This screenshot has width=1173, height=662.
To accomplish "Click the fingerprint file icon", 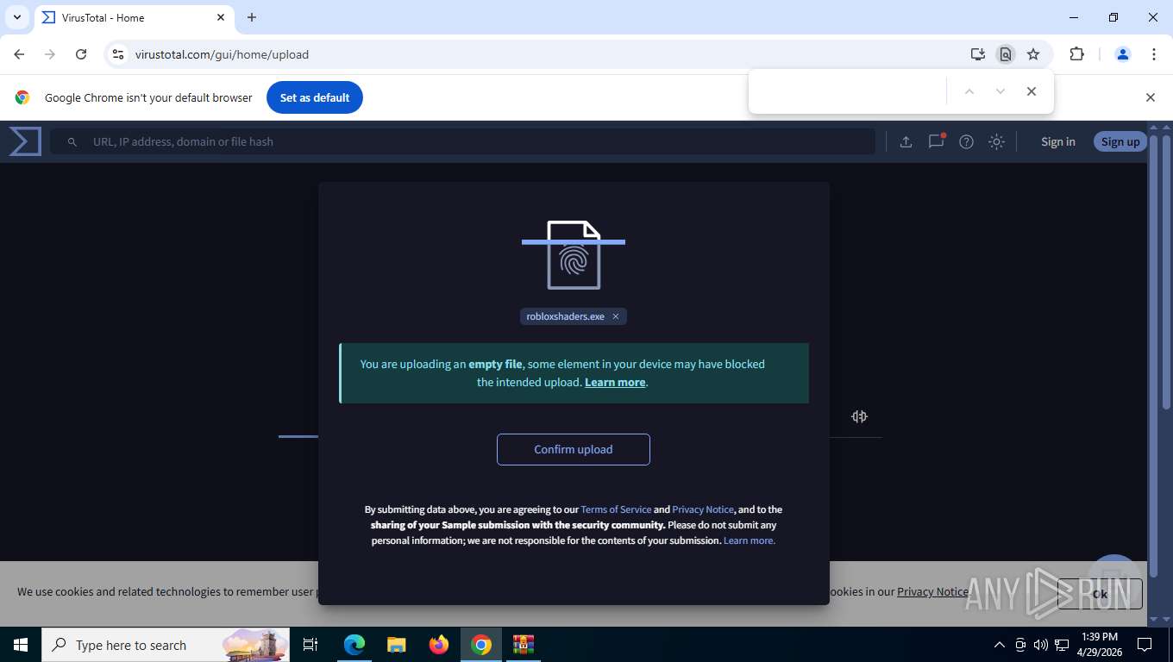I will (574, 255).
